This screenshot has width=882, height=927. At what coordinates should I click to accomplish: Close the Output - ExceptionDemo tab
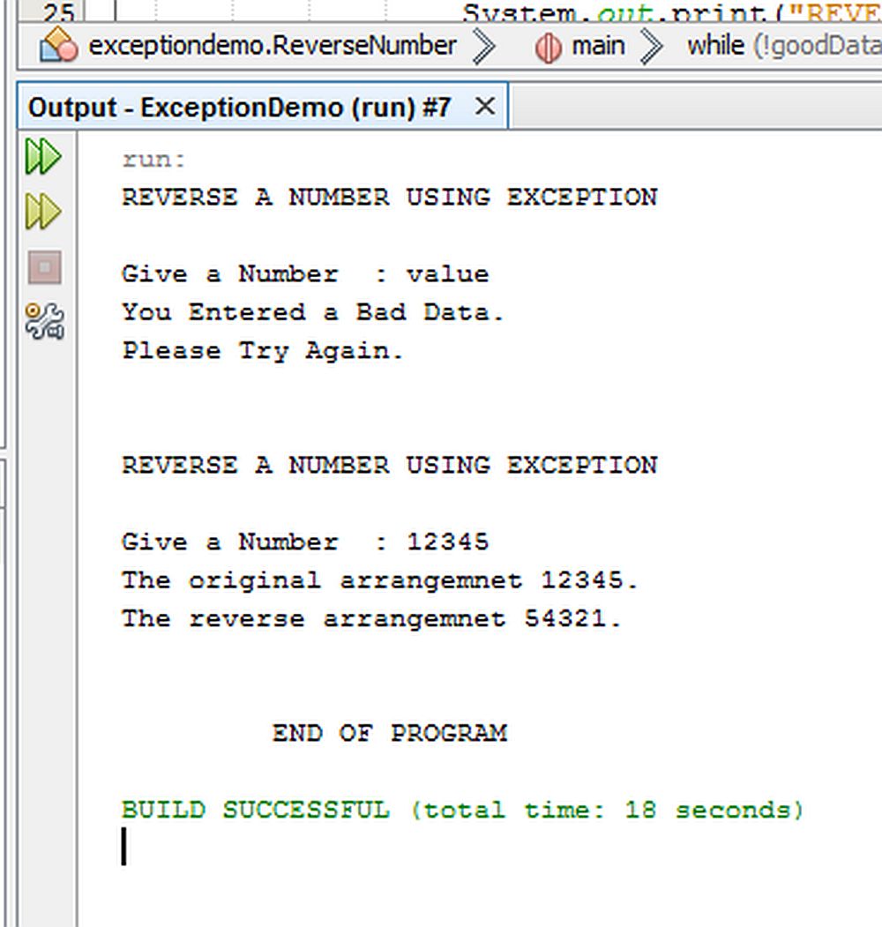485,106
